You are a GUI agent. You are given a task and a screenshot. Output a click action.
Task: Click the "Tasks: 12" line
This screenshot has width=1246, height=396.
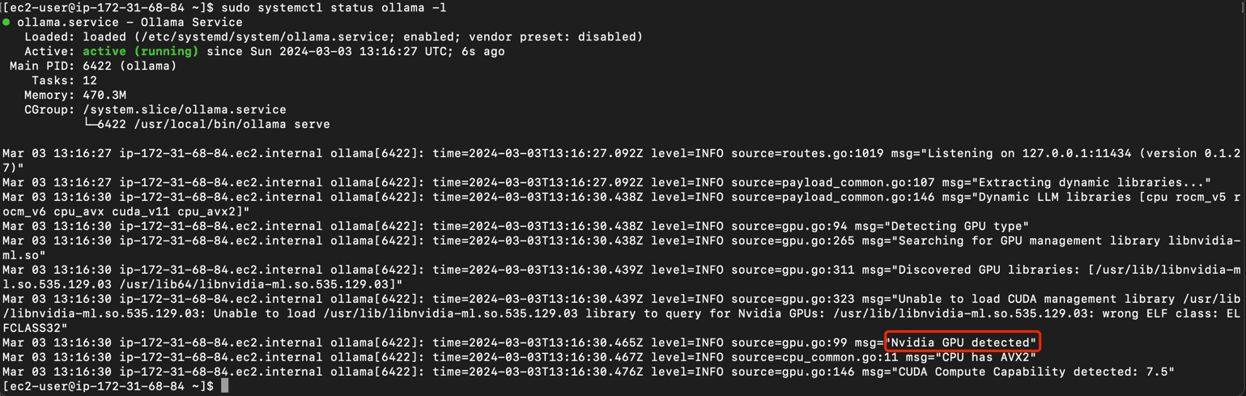click(64, 80)
